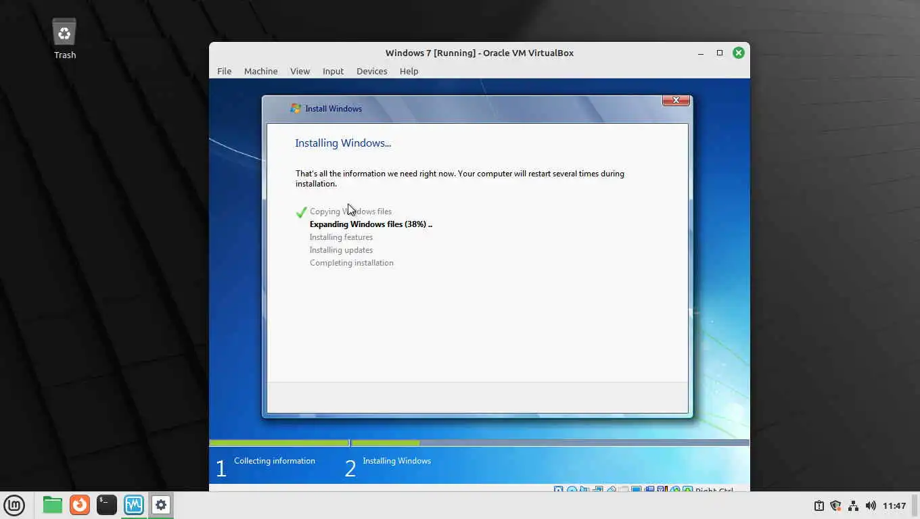The height and width of the screenshot is (519, 920).
Task: Click the 'Completing installation' step text
Action: click(x=351, y=263)
